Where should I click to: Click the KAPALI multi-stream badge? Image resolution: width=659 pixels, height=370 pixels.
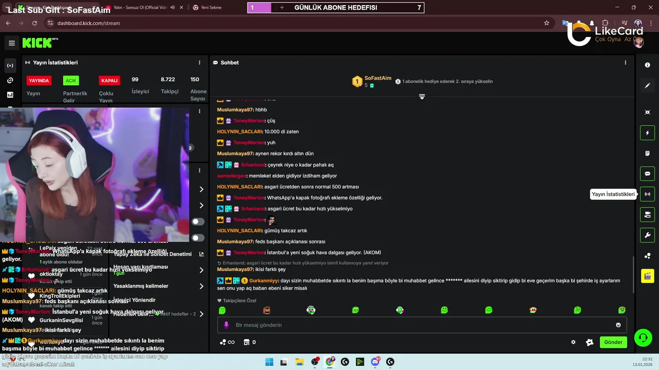point(109,81)
